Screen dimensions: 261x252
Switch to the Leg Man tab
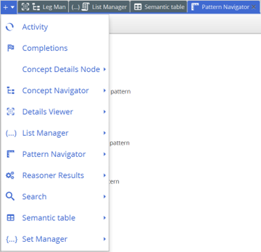click(43, 7)
